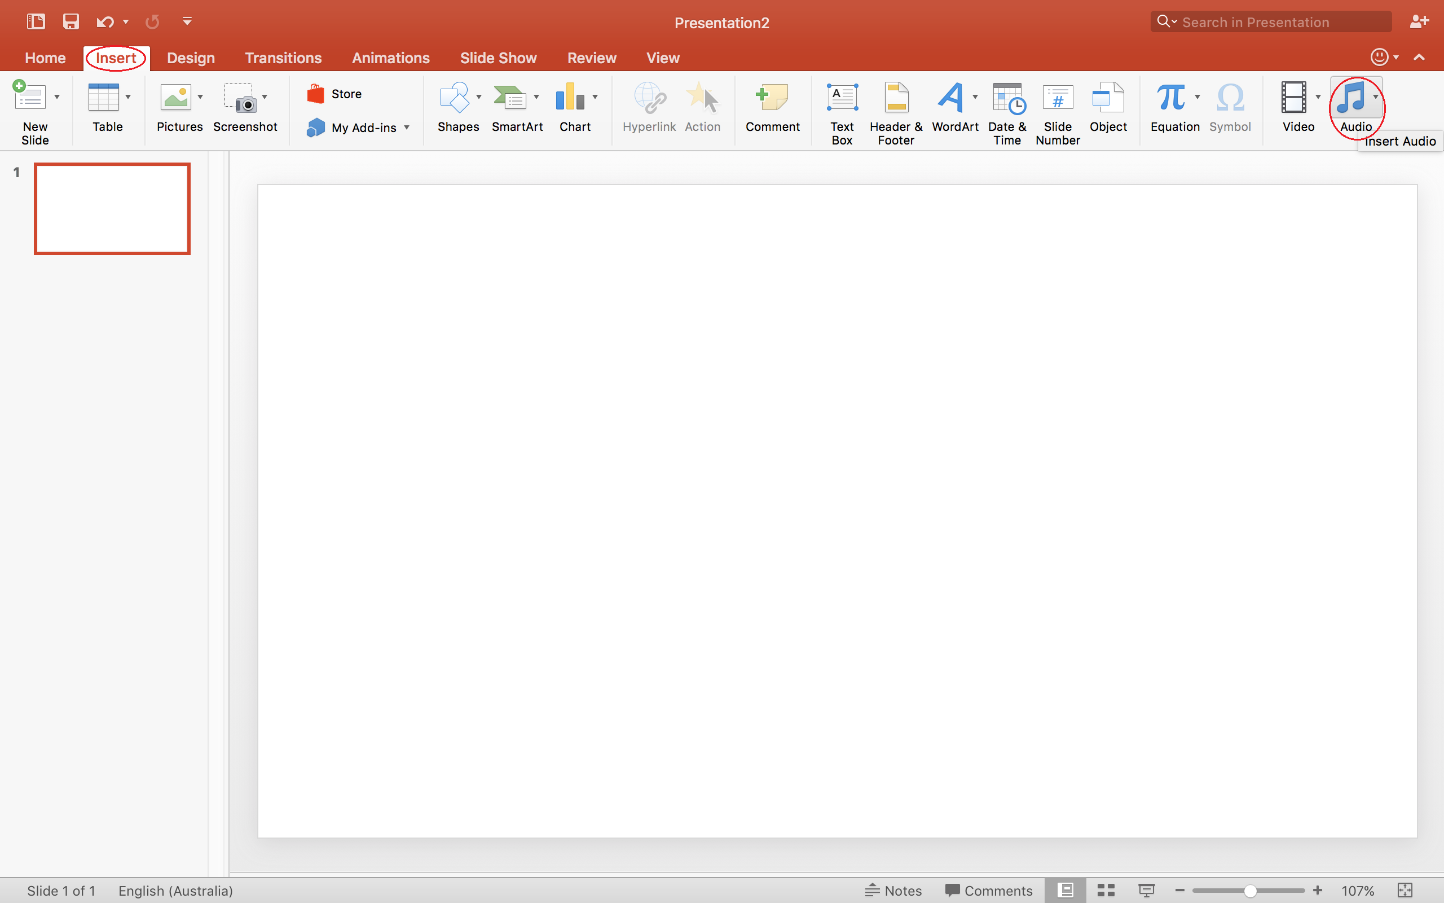Click the SmartArt icon
Viewport: 1444px width, 903px height.
coord(510,98)
